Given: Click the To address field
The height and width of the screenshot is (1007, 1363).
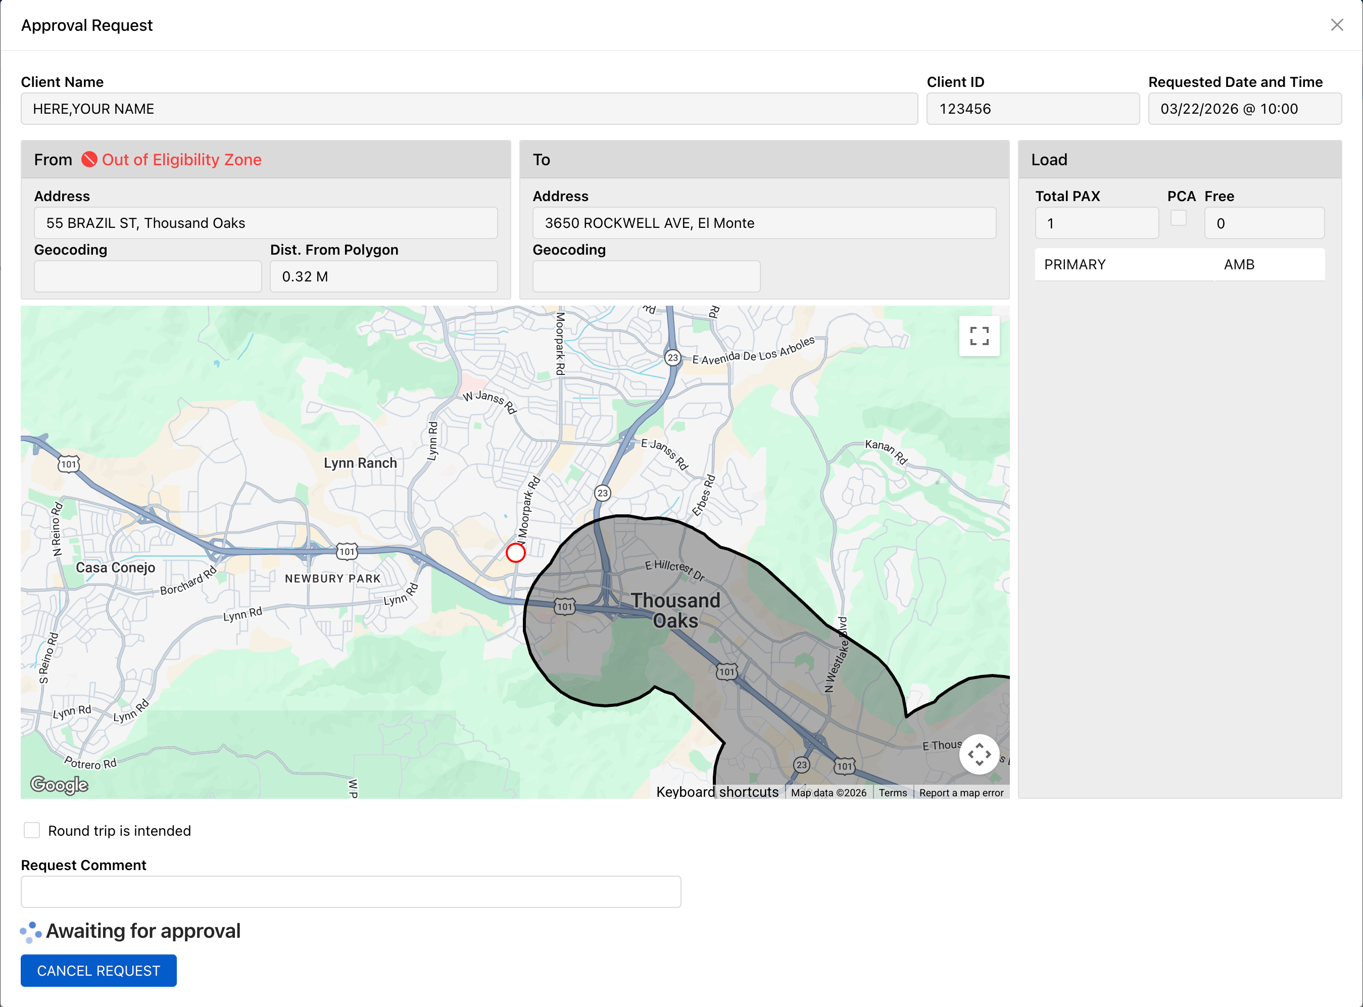Looking at the screenshot, I should (764, 222).
